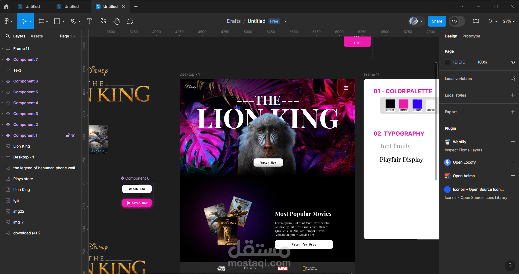Select the Frame tool
This screenshot has width=519, height=274.
point(41,21)
